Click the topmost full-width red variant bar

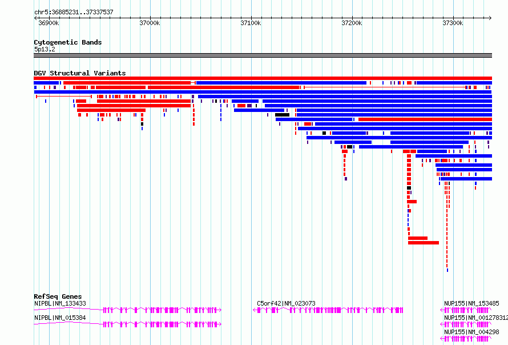click(263, 78)
